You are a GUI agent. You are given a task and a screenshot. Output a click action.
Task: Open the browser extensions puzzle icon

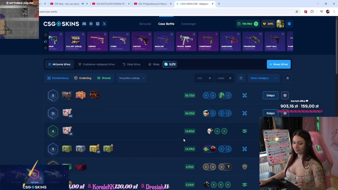312,12
